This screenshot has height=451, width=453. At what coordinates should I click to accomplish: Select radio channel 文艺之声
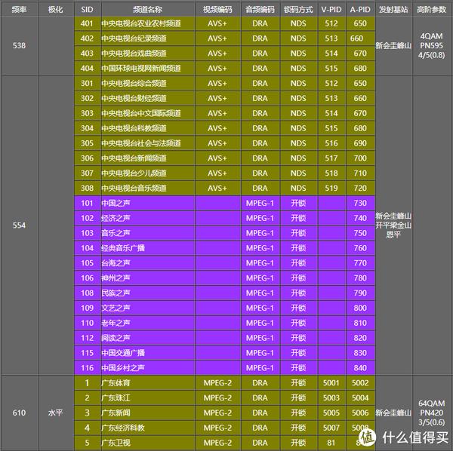116,308
